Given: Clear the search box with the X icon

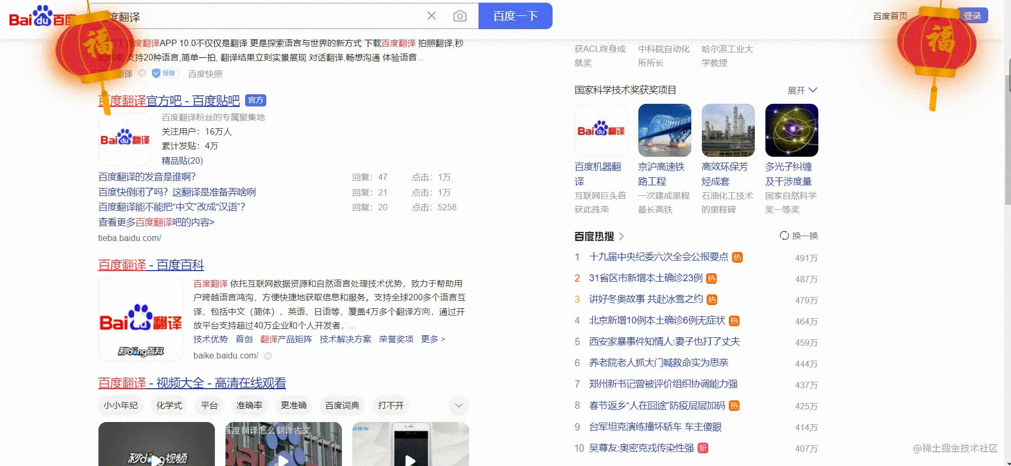Looking at the screenshot, I should click(431, 16).
